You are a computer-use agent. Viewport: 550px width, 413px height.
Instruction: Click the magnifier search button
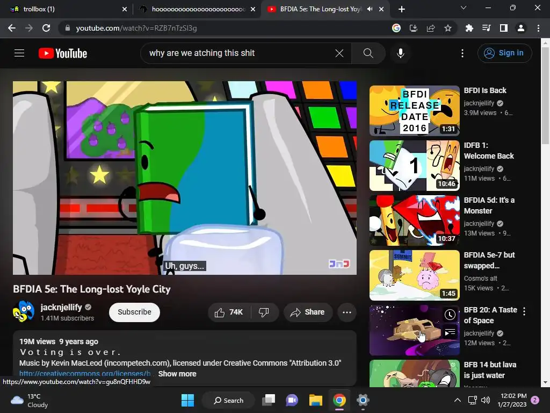click(x=368, y=53)
